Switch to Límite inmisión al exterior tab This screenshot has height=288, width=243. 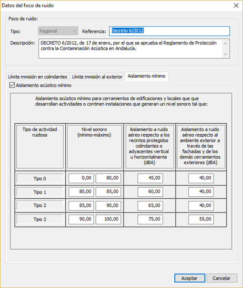97,76
